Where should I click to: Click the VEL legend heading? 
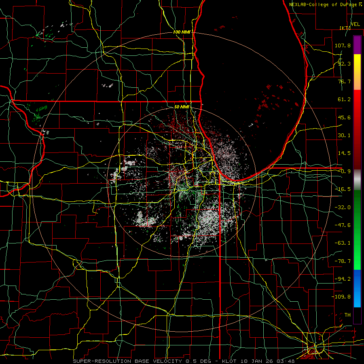(355, 24)
